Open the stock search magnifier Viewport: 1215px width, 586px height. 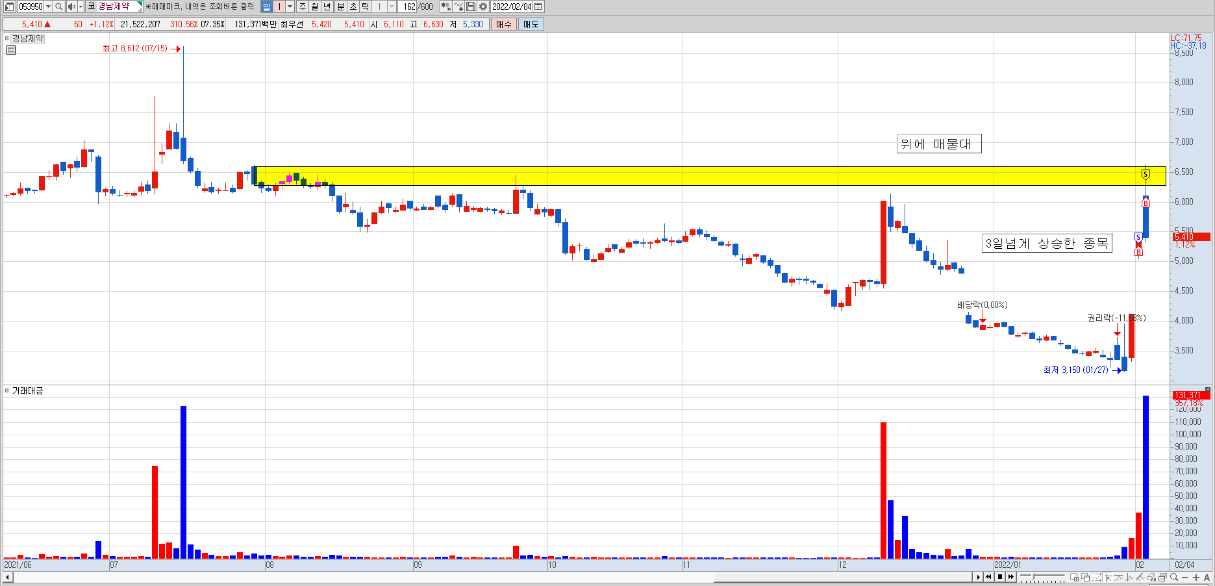[x=58, y=6]
